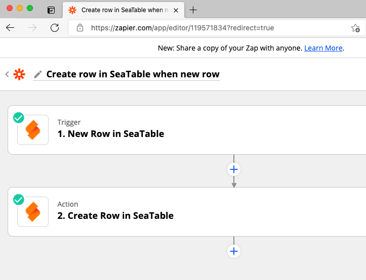Open the Learn More link
This screenshot has width=366, height=280.
click(x=323, y=48)
